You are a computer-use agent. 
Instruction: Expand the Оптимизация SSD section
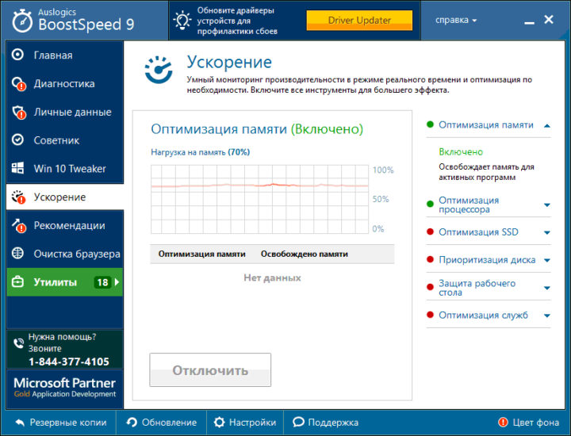[x=547, y=233]
